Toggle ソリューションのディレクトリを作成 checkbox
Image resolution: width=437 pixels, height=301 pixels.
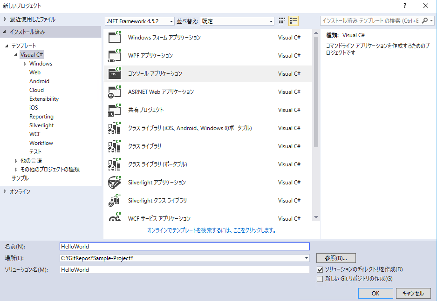pyautogui.click(x=320, y=269)
